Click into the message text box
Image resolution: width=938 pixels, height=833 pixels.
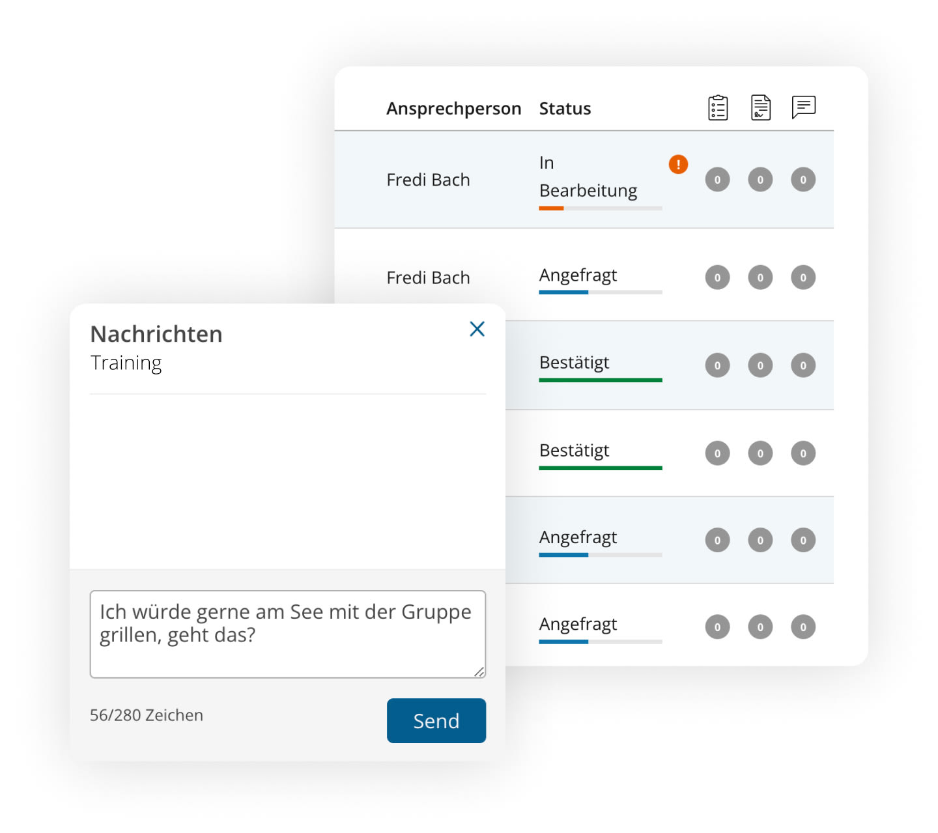tap(287, 634)
